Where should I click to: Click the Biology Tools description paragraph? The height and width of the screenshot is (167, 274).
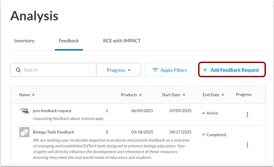pos(111,149)
